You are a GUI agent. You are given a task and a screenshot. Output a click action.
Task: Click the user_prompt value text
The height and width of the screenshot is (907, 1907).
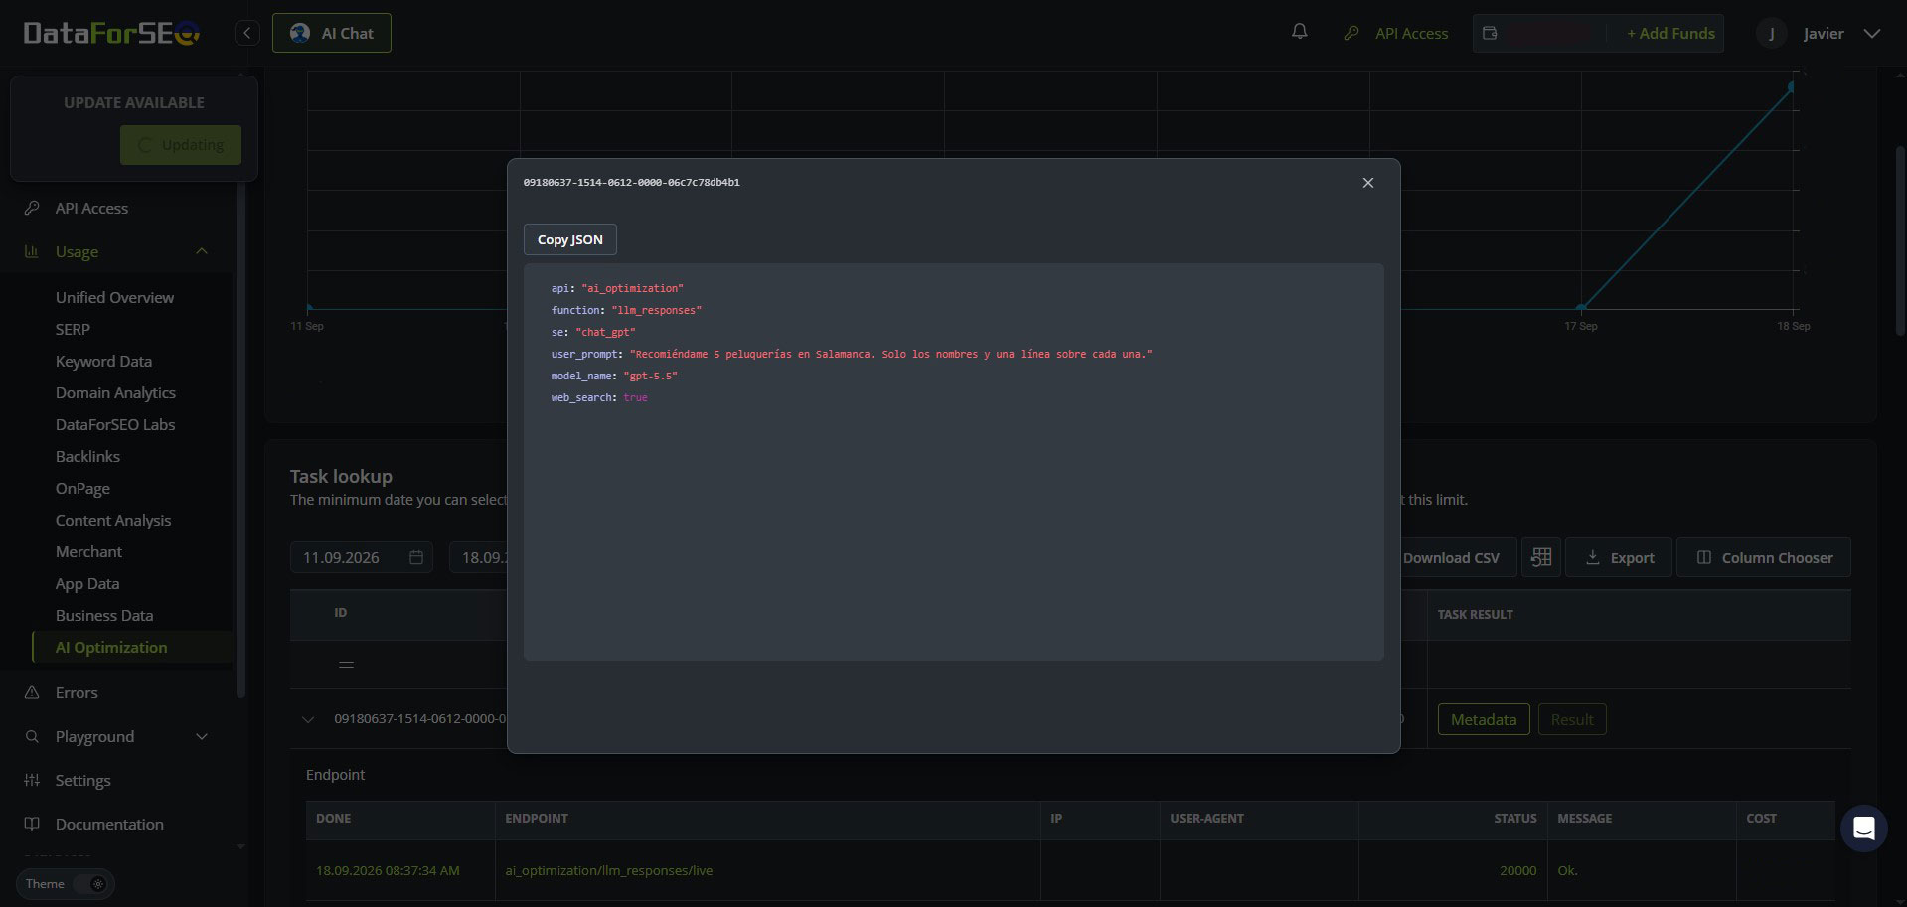click(891, 354)
